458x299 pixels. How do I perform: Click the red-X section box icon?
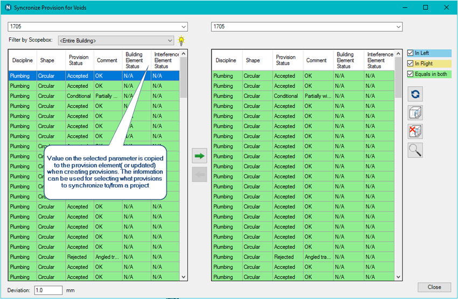tap(415, 131)
